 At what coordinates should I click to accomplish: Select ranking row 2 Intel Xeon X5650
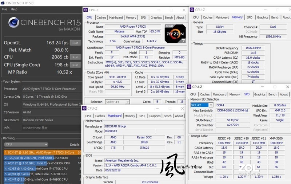coord(42,158)
